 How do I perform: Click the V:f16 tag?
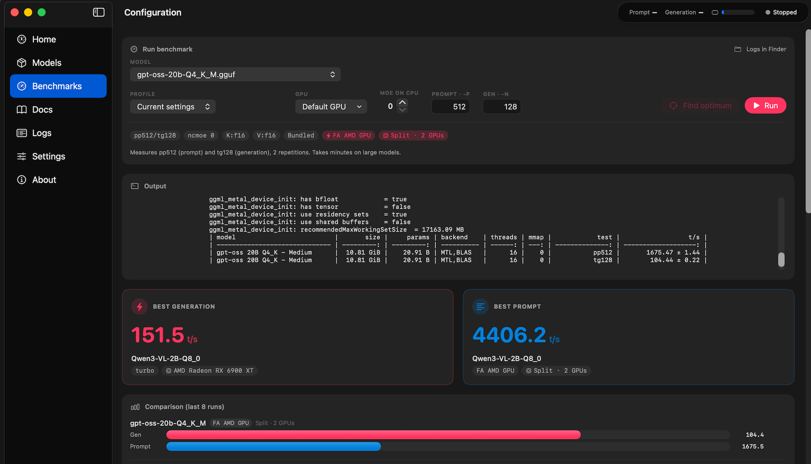[266, 135]
